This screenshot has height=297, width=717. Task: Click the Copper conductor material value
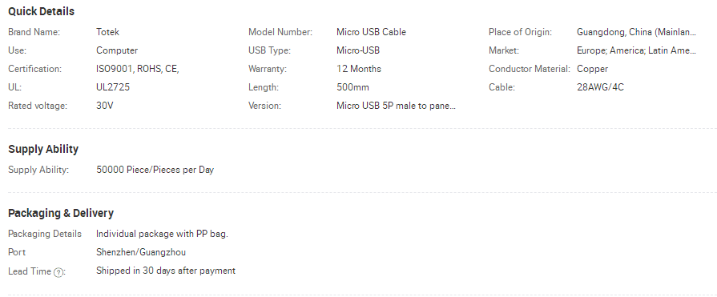tap(593, 69)
